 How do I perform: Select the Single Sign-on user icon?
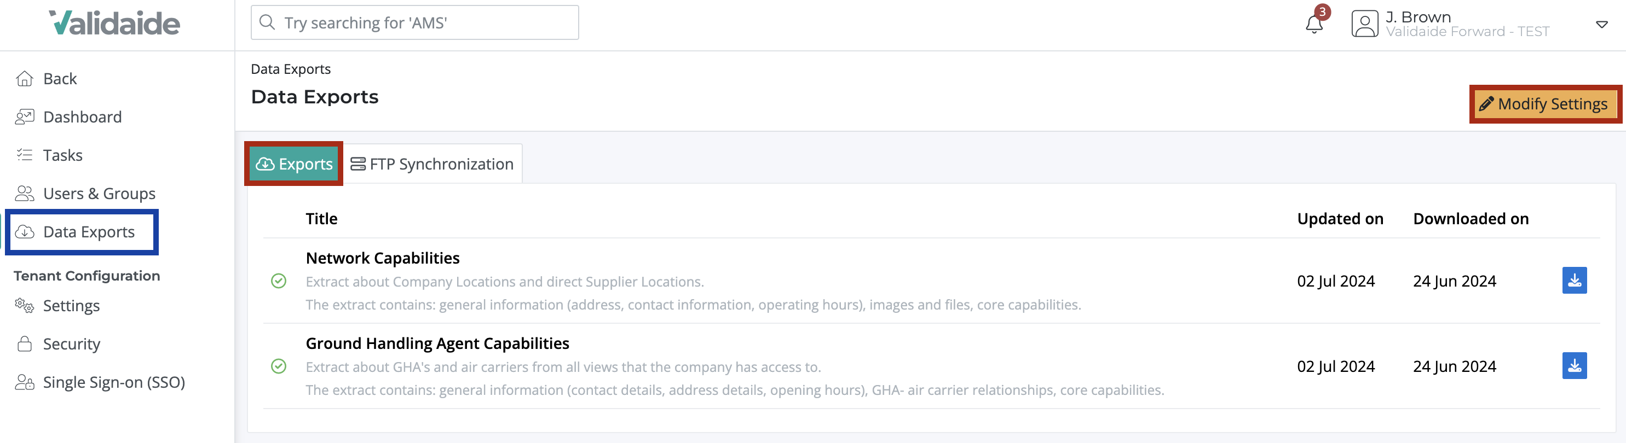click(25, 382)
